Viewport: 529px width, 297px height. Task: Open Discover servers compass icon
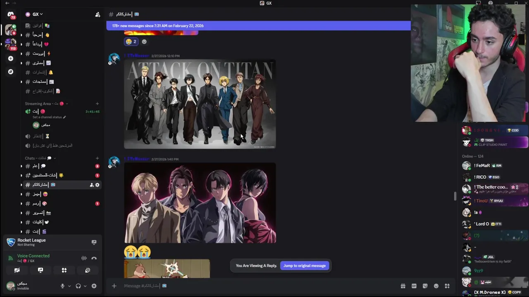[11, 72]
